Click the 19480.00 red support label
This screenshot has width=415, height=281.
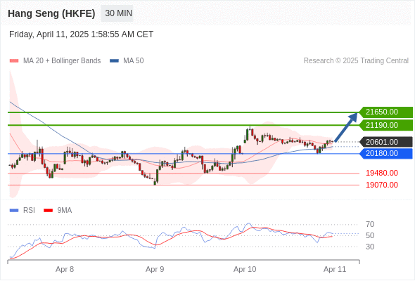tap(382, 173)
